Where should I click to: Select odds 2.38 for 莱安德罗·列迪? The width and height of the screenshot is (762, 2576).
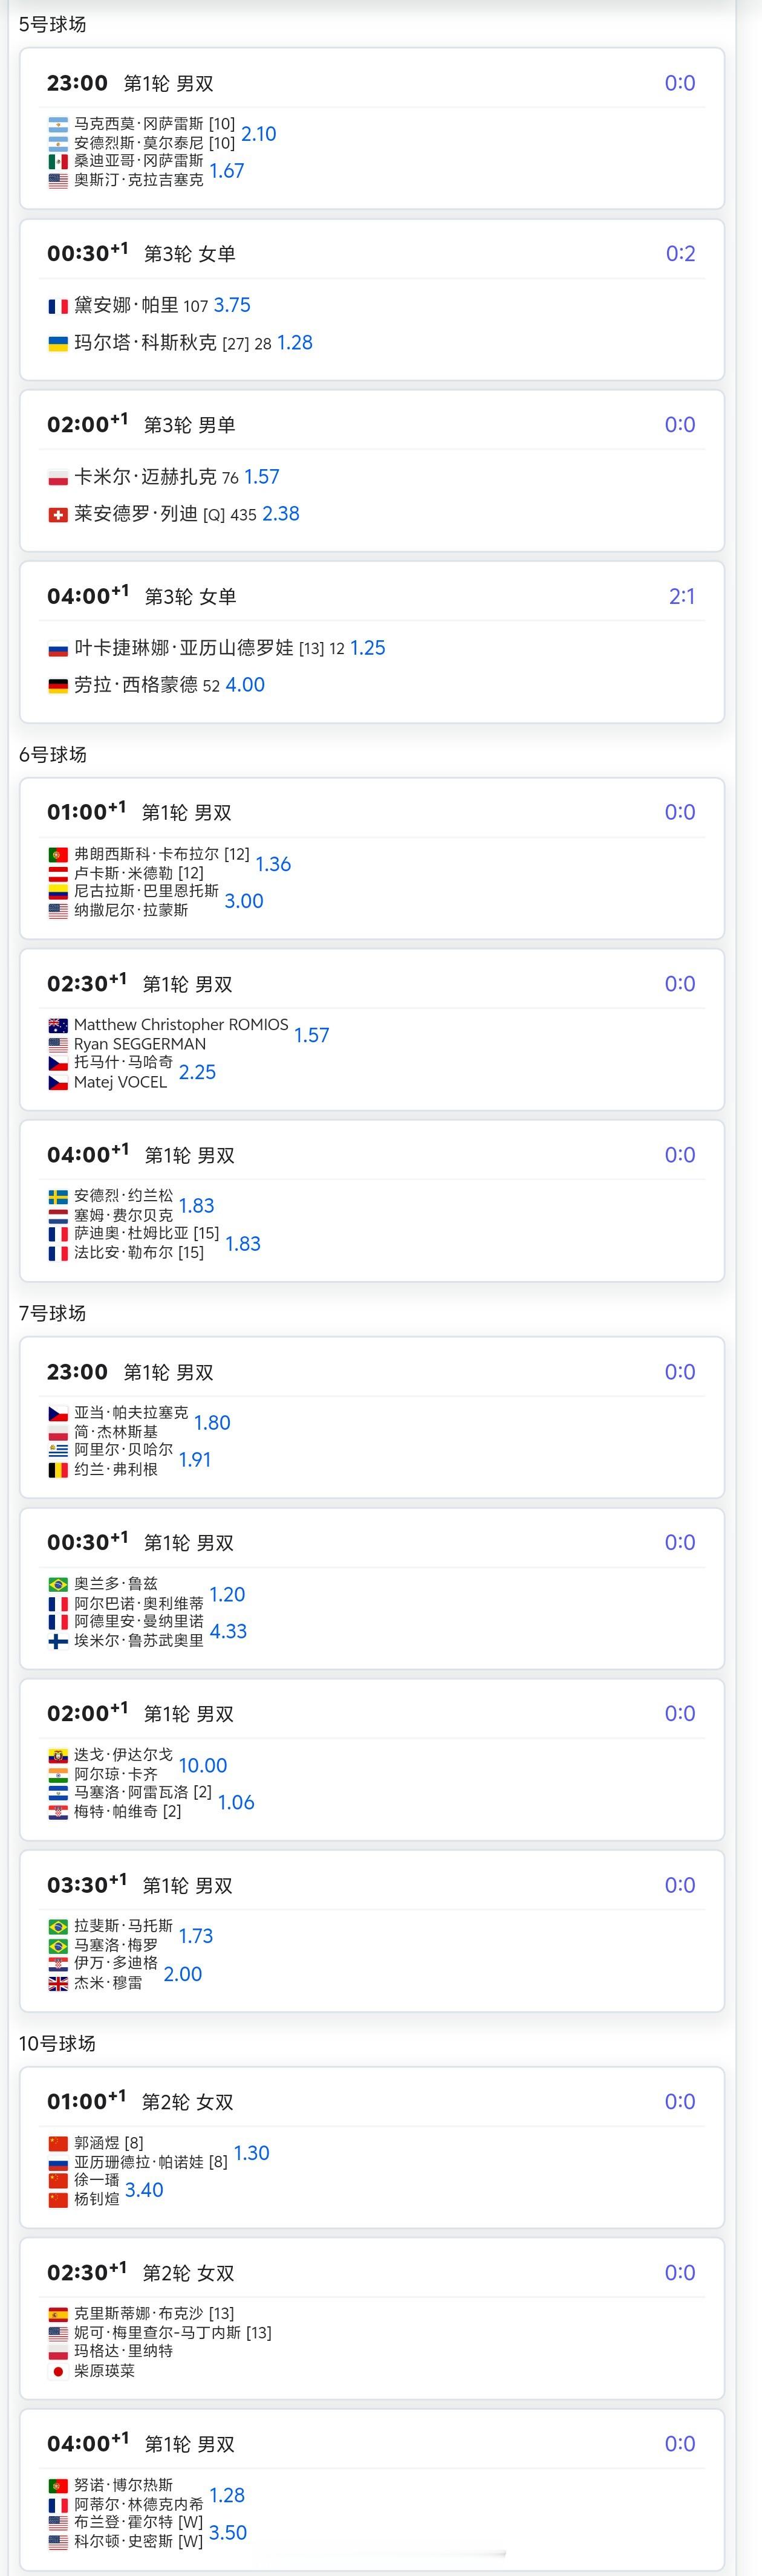281,514
